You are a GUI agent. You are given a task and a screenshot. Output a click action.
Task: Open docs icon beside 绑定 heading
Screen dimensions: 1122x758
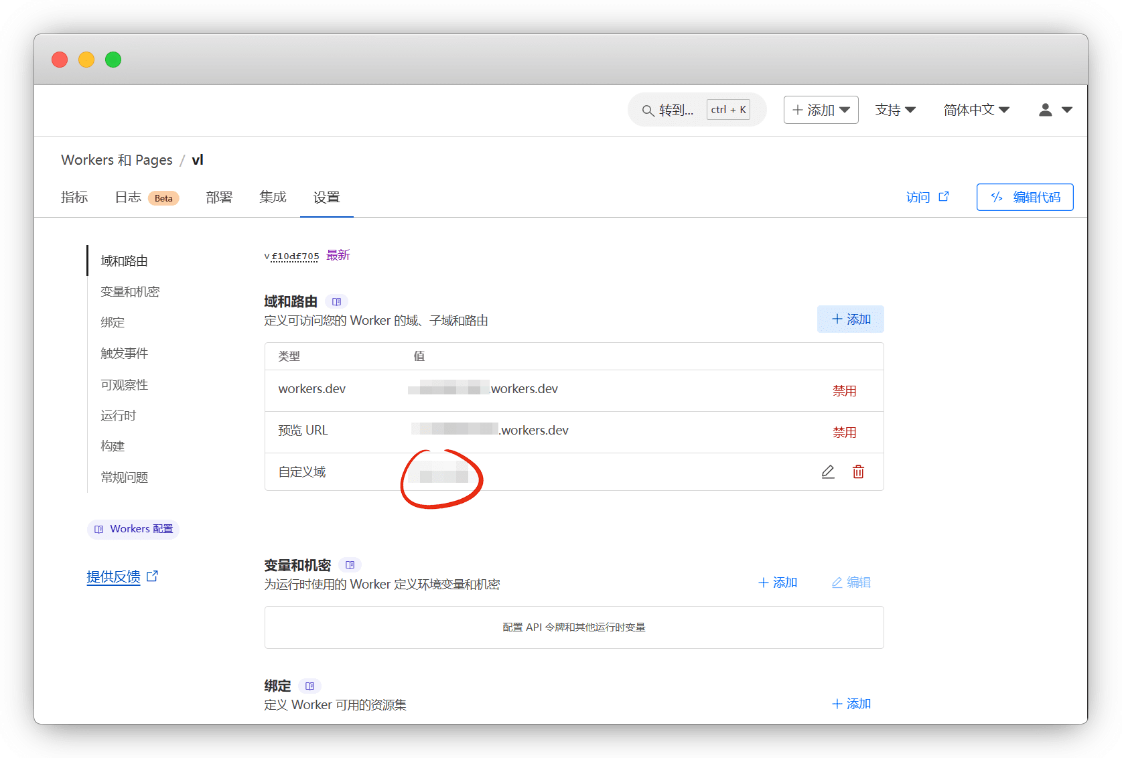click(x=309, y=686)
